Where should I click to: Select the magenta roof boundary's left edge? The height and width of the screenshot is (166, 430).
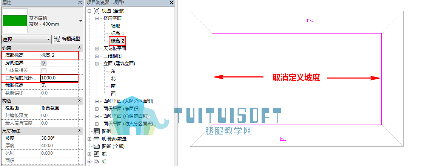coord(212,79)
